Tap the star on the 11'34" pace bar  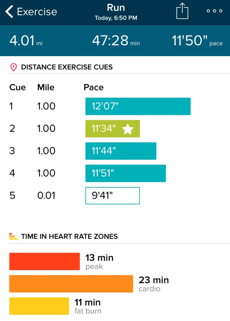[x=128, y=129]
